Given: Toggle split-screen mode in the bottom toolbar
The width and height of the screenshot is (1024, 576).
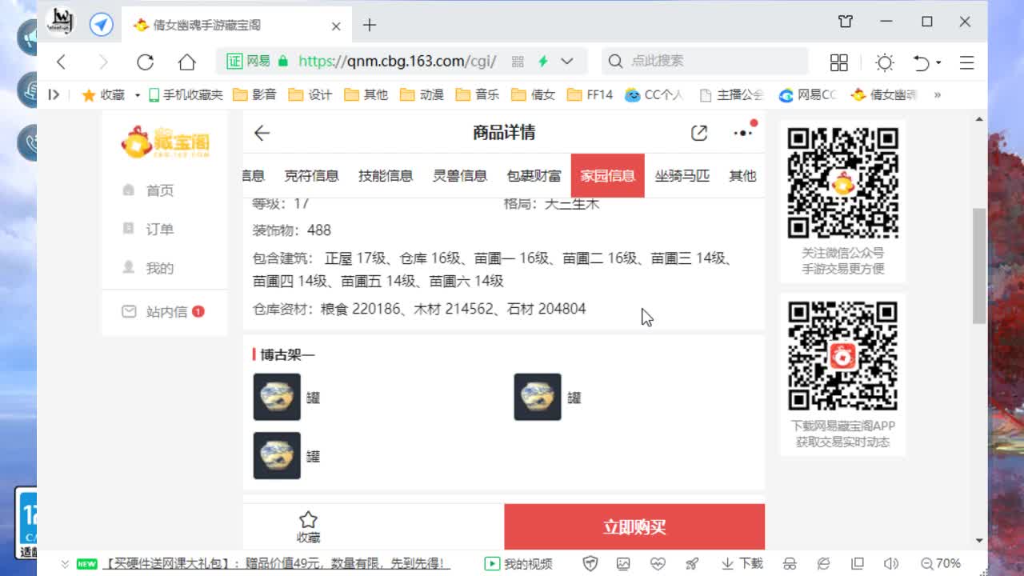Looking at the screenshot, I should (x=856, y=563).
